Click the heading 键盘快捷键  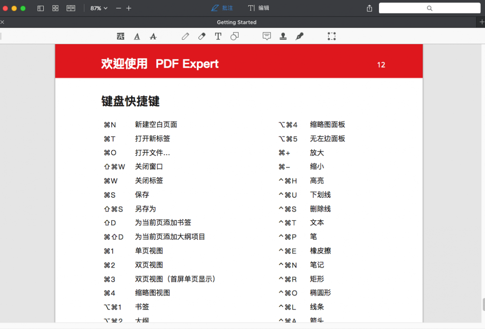point(130,101)
